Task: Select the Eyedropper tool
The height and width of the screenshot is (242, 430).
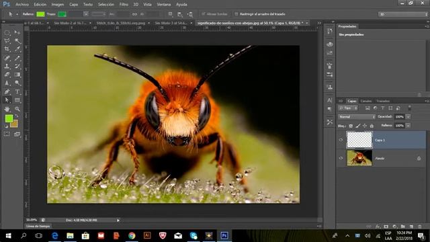Action: pos(17,49)
